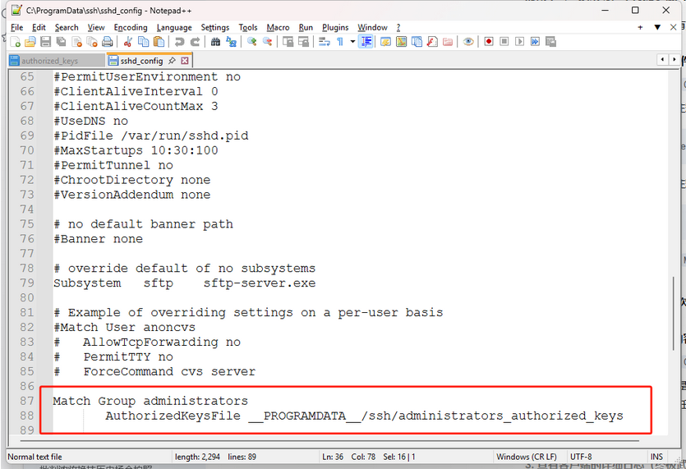Toggle the monitoring eye icon
Screen dimensions: 686x469
click(x=468, y=42)
